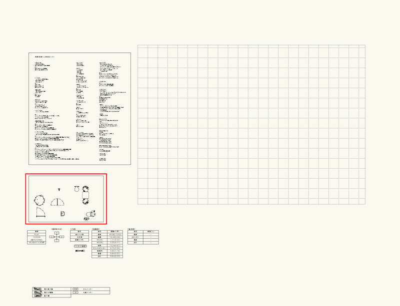The width and height of the screenshot is (400, 306).
Task: Select the small D-shaped fixture symbol
Action: (x=62, y=214)
